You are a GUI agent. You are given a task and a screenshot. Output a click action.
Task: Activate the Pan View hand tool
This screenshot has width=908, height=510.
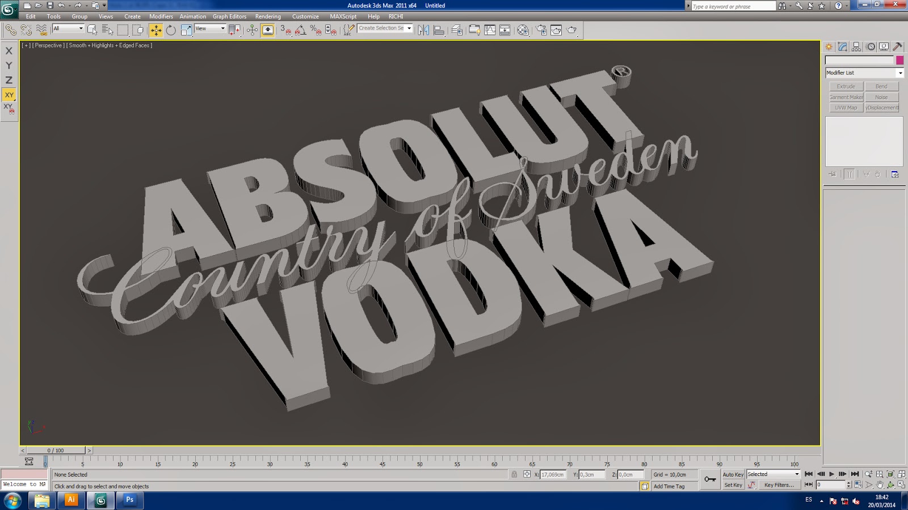tap(880, 484)
